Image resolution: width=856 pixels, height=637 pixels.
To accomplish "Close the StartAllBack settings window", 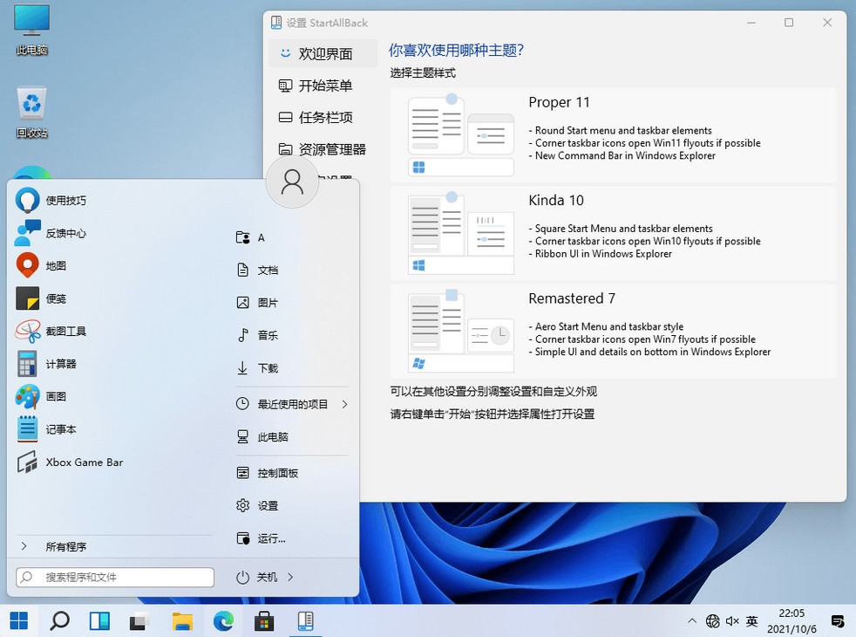I will click(x=827, y=23).
